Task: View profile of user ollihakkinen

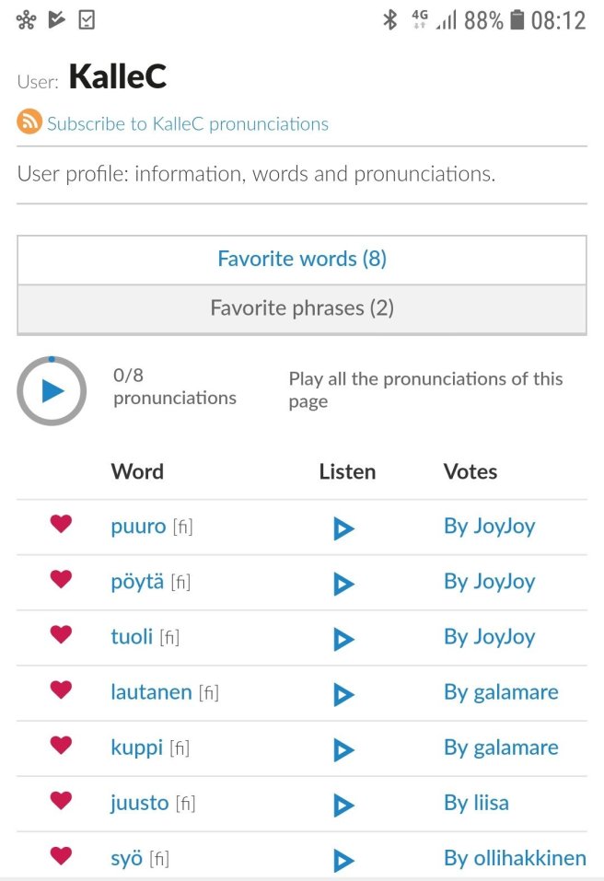Action: [x=515, y=858]
